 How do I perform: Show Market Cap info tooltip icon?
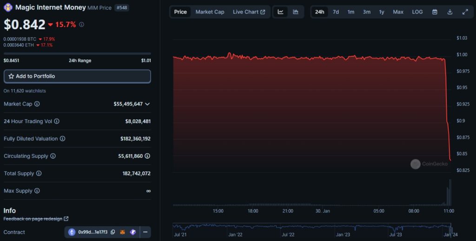coord(37,104)
